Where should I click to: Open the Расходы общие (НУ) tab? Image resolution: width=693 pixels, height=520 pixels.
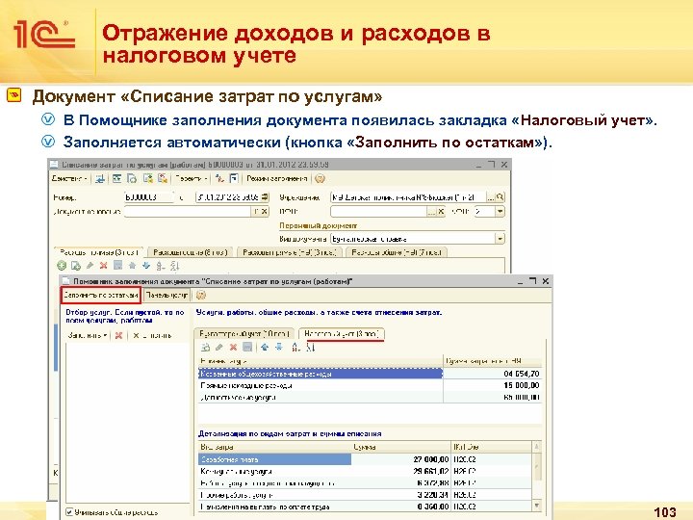[x=397, y=252]
